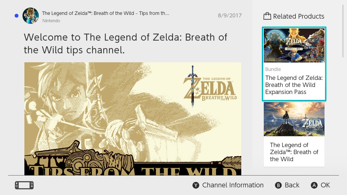The width and height of the screenshot is (347, 195).
Task: Go Back to the previous screen
Action: click(x=292, y=185)
